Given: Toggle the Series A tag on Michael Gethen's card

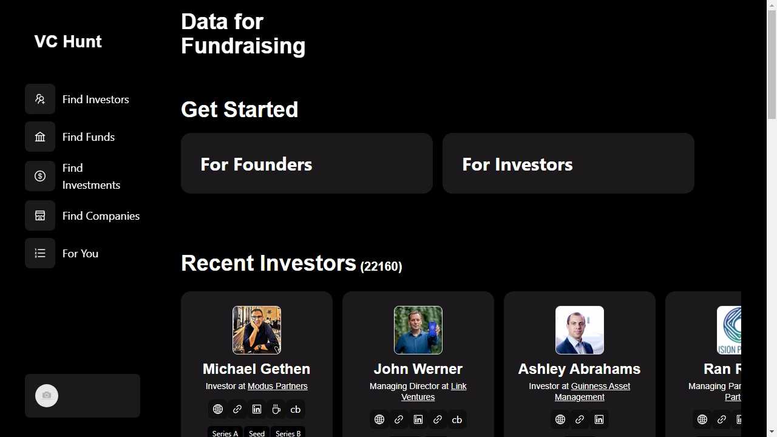Looking at the screenshot, I should [x=225, y=433].
